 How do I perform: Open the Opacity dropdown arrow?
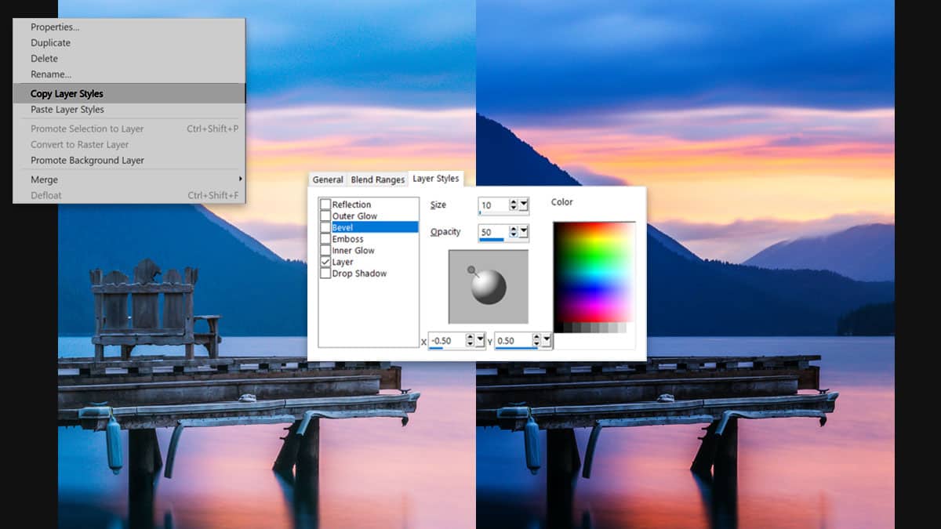coord(524,232)
